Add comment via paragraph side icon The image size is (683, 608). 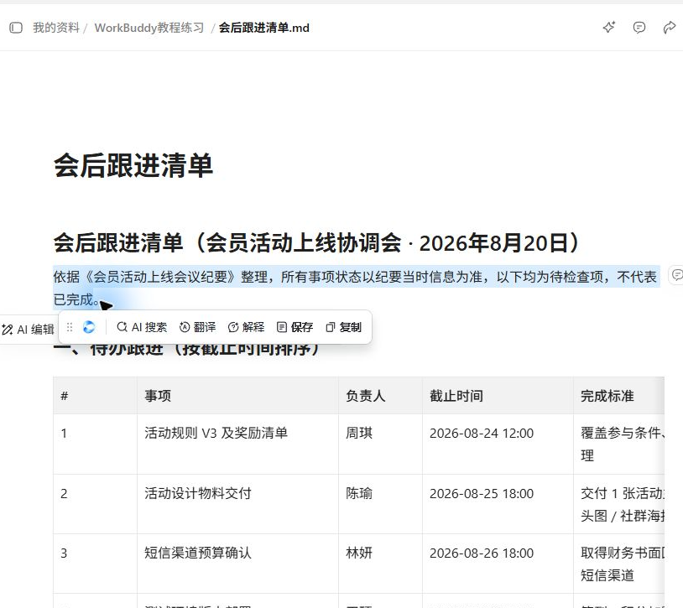677,275
